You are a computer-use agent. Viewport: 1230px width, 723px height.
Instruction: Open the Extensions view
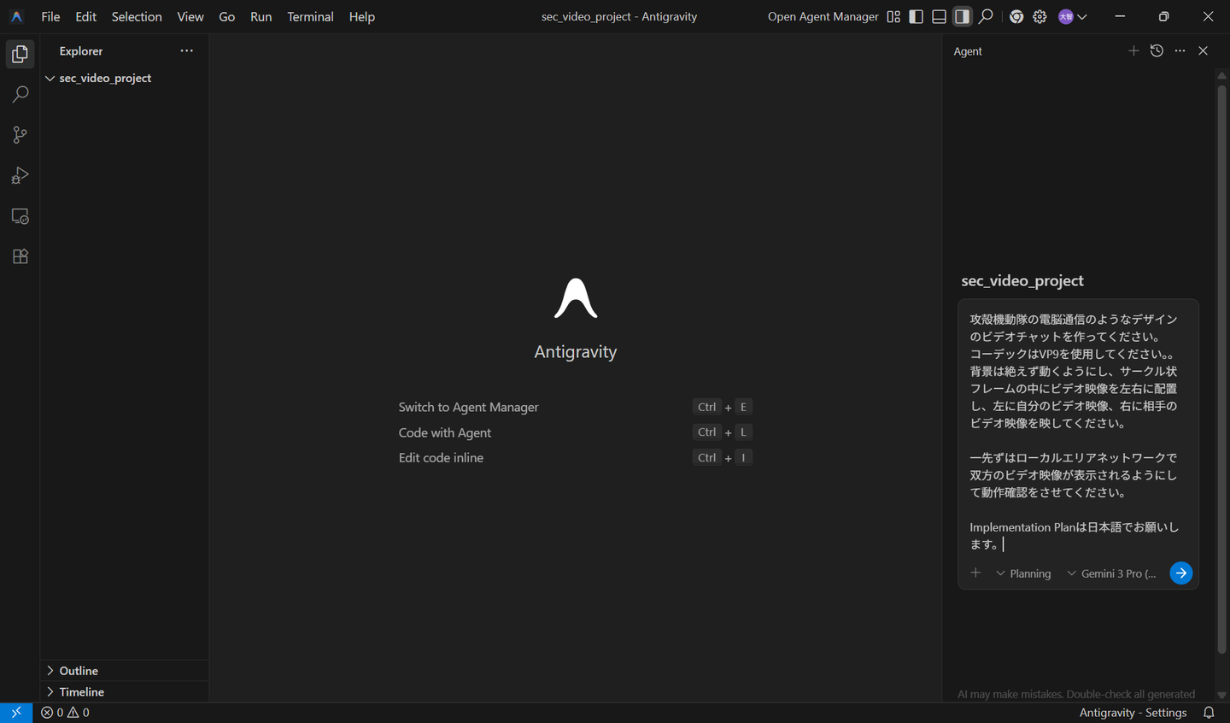(20, 256)
